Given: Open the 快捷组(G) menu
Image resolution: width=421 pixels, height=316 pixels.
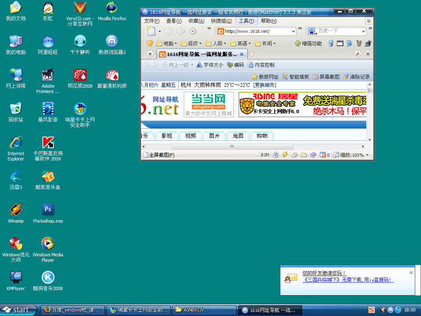Looking at the screenshot, I should [221, 21].
